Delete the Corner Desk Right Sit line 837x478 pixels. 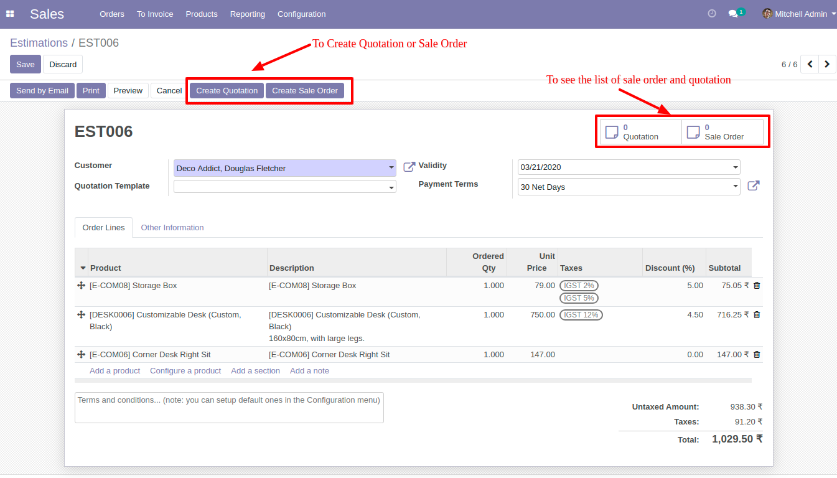[757, 355]
